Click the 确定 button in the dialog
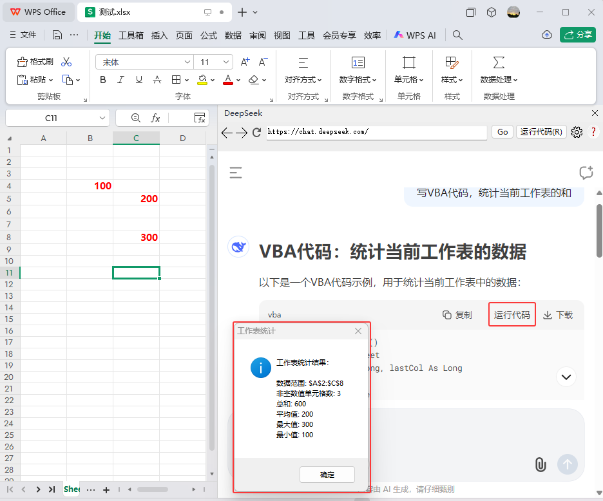This screenshot has height=501, width=603. click(x=327, y=475)
